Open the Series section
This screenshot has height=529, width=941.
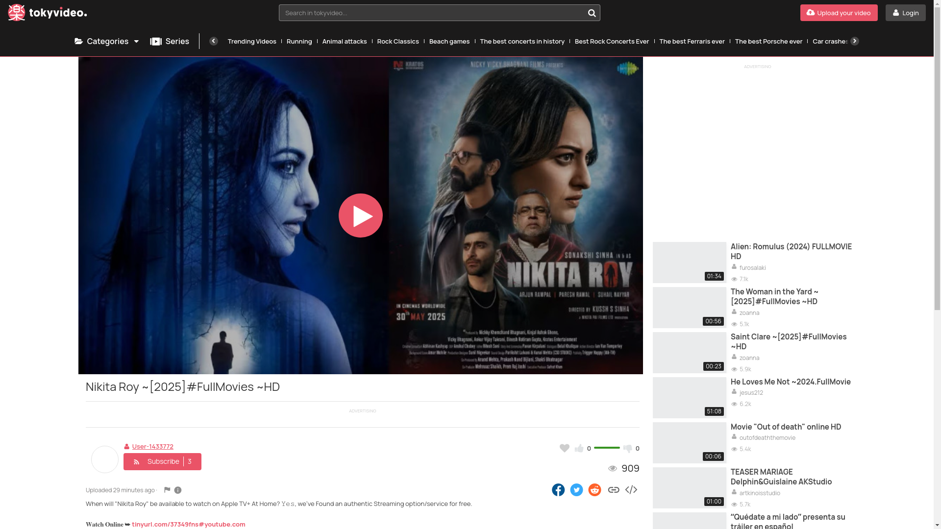point(170,41)
